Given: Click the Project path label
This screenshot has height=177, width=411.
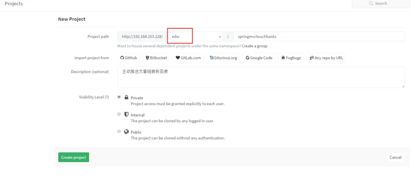Looking at the screenshot, I should click(98, 37).
